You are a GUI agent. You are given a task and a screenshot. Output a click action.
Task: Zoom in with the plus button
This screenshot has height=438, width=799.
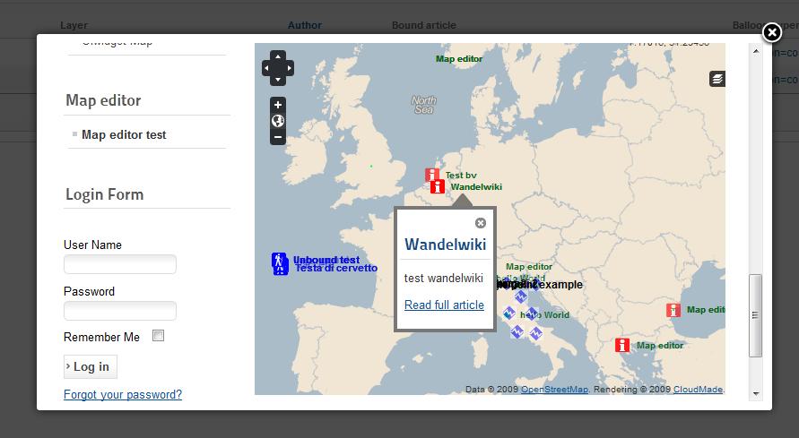[x=278, y=105]
